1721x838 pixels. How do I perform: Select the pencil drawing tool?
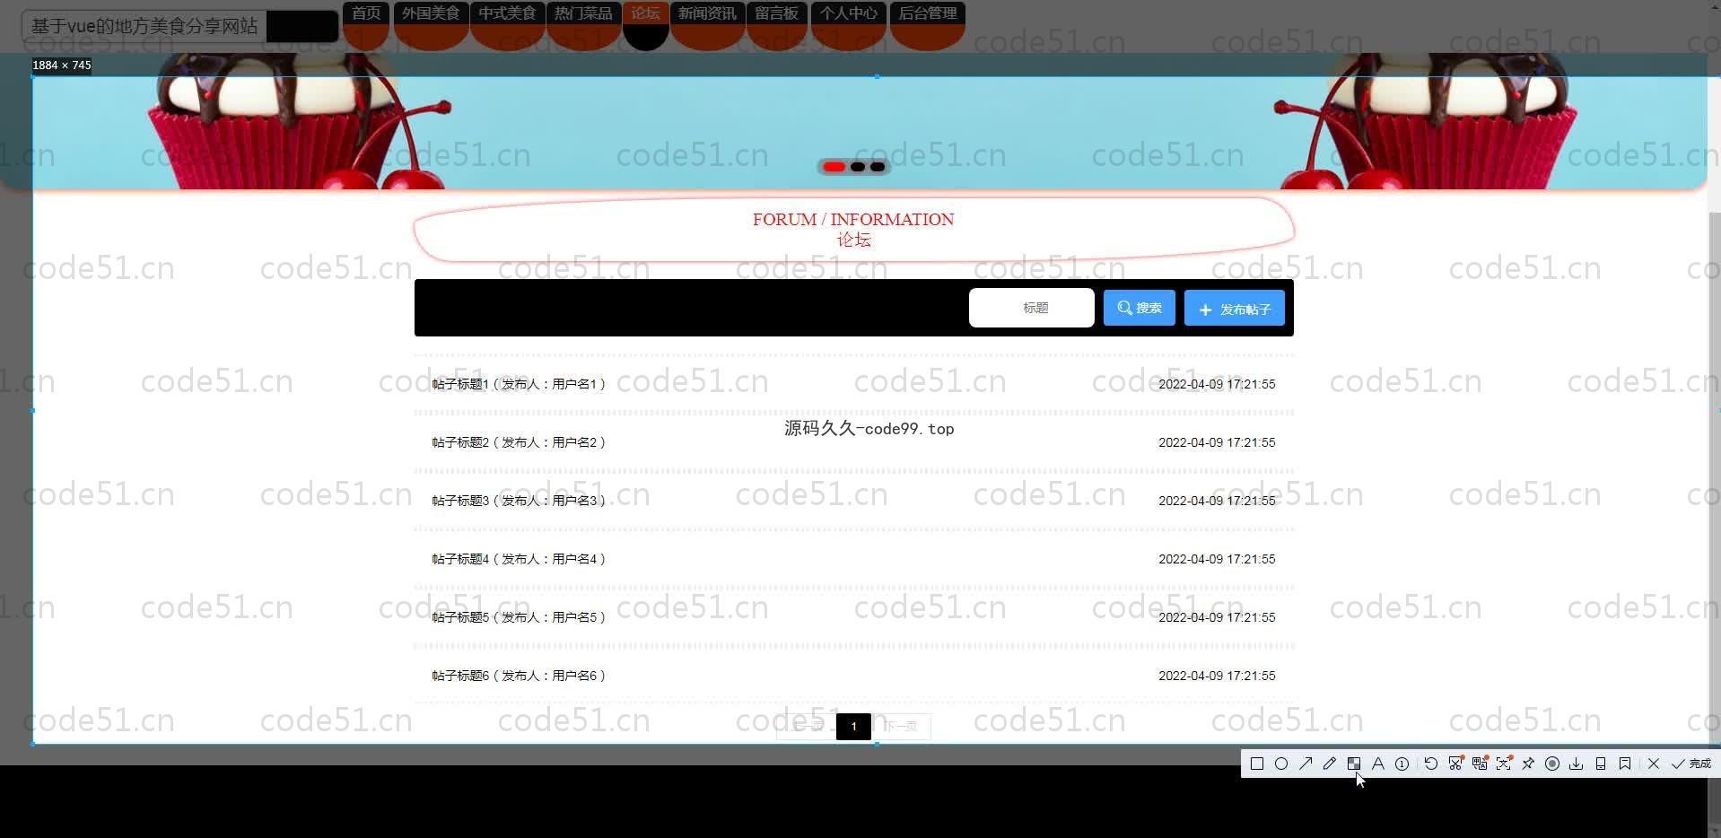[x=1329, y=764]
